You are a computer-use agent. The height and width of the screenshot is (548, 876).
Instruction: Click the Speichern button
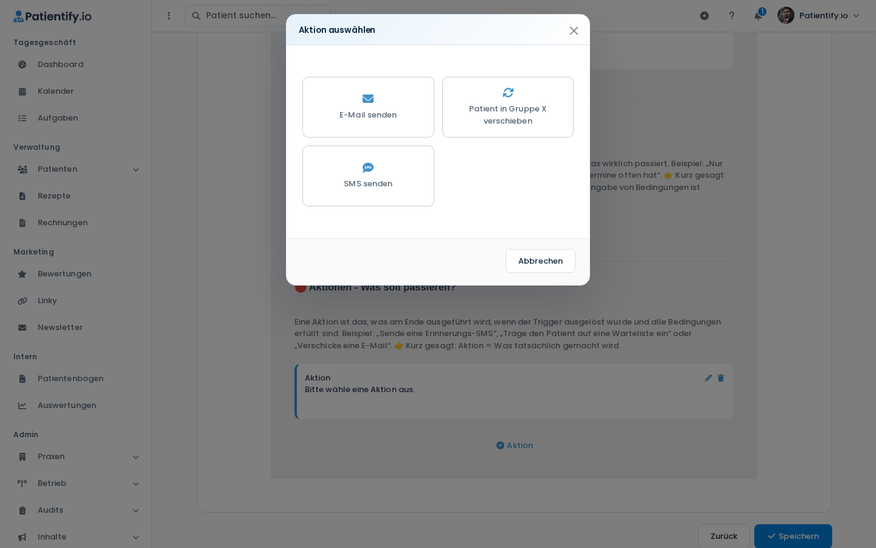(793, 536)
